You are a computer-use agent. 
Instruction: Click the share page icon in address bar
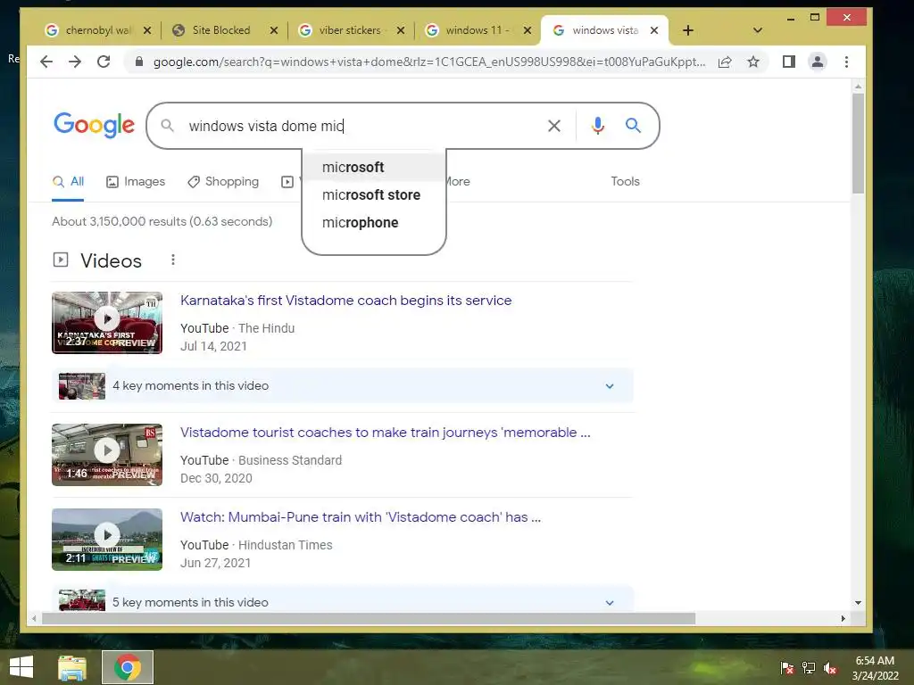(725, 62)
